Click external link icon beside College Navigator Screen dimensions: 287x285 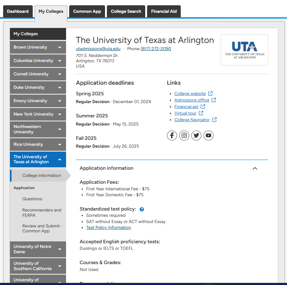tap(214, 120)
